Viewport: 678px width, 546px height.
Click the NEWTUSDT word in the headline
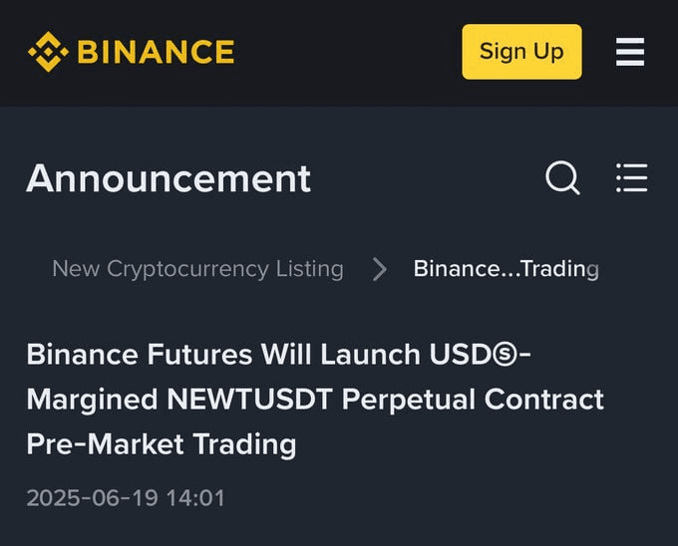(x=249, y=399)
